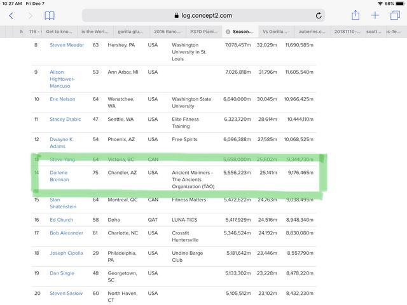Click the 'Phoenix, AZ' location cell
This screenshot has height=305, width=407.
click(x=121, y=139)
